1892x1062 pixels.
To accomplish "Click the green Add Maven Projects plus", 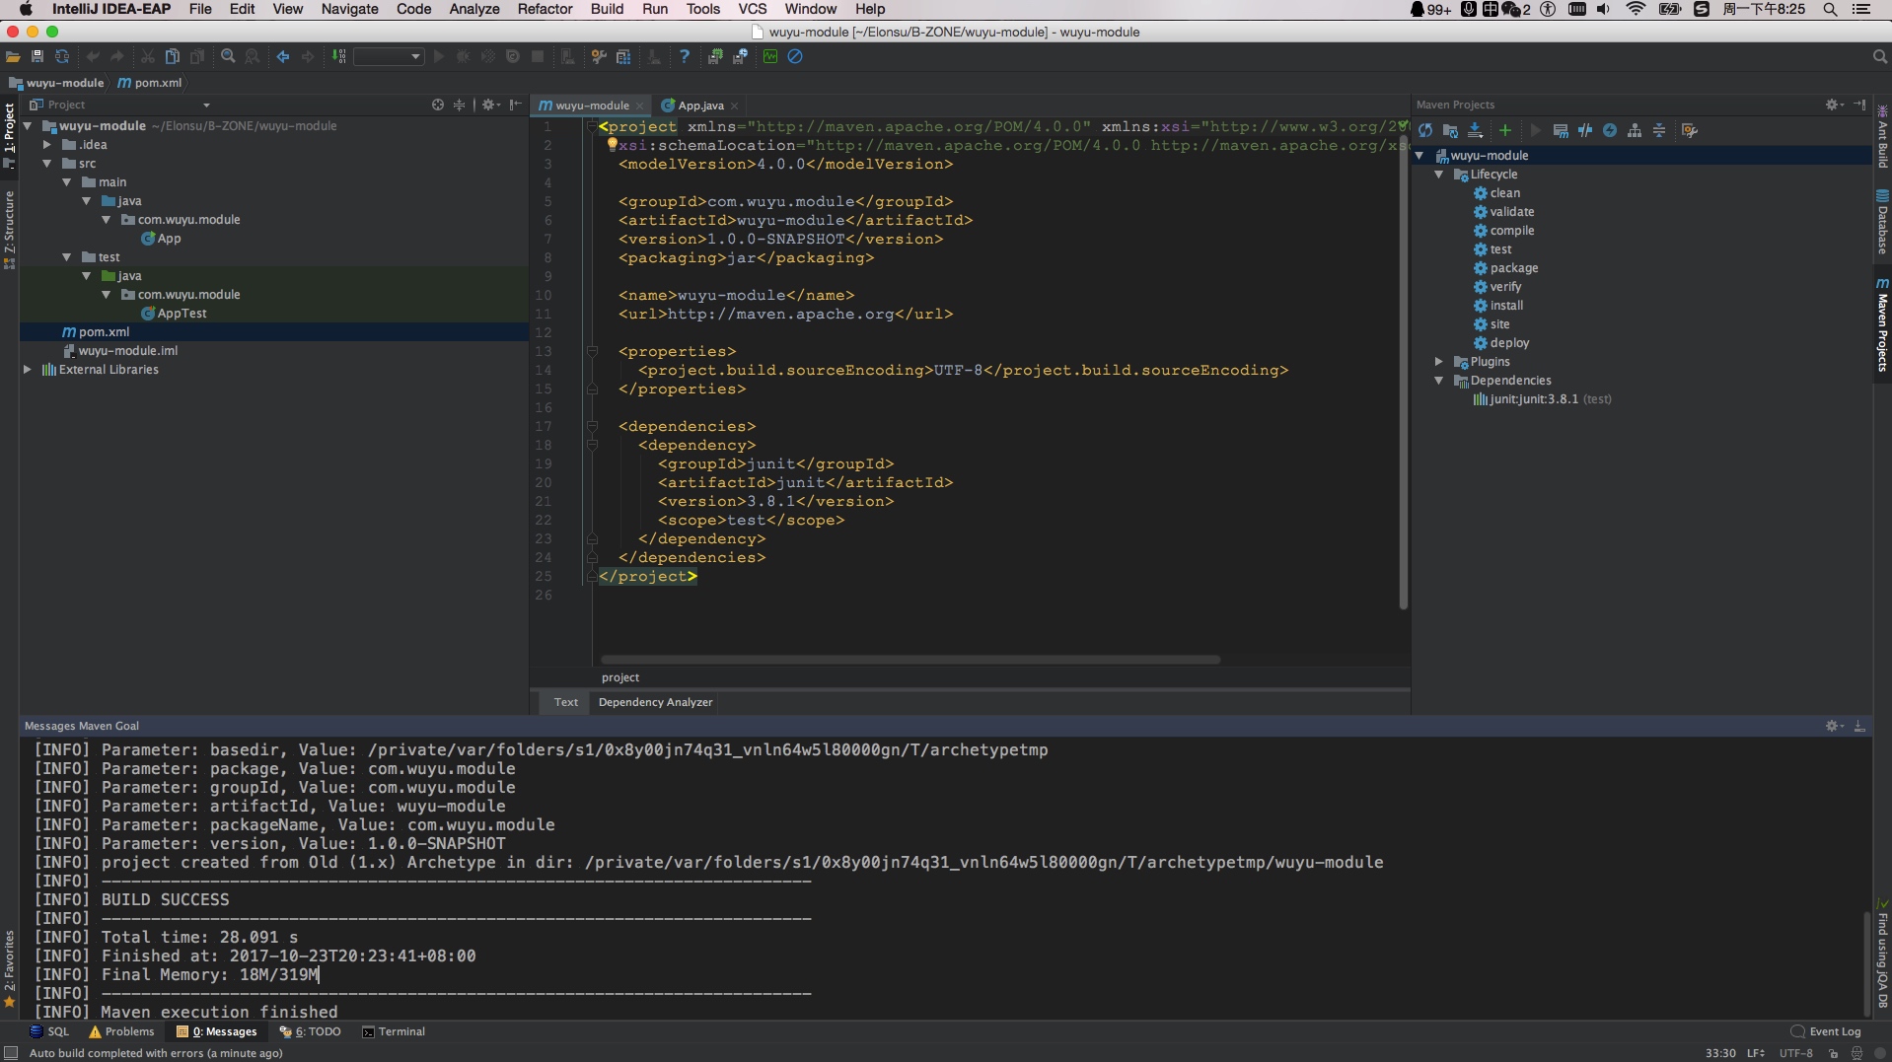I will tap(1505, 130).
